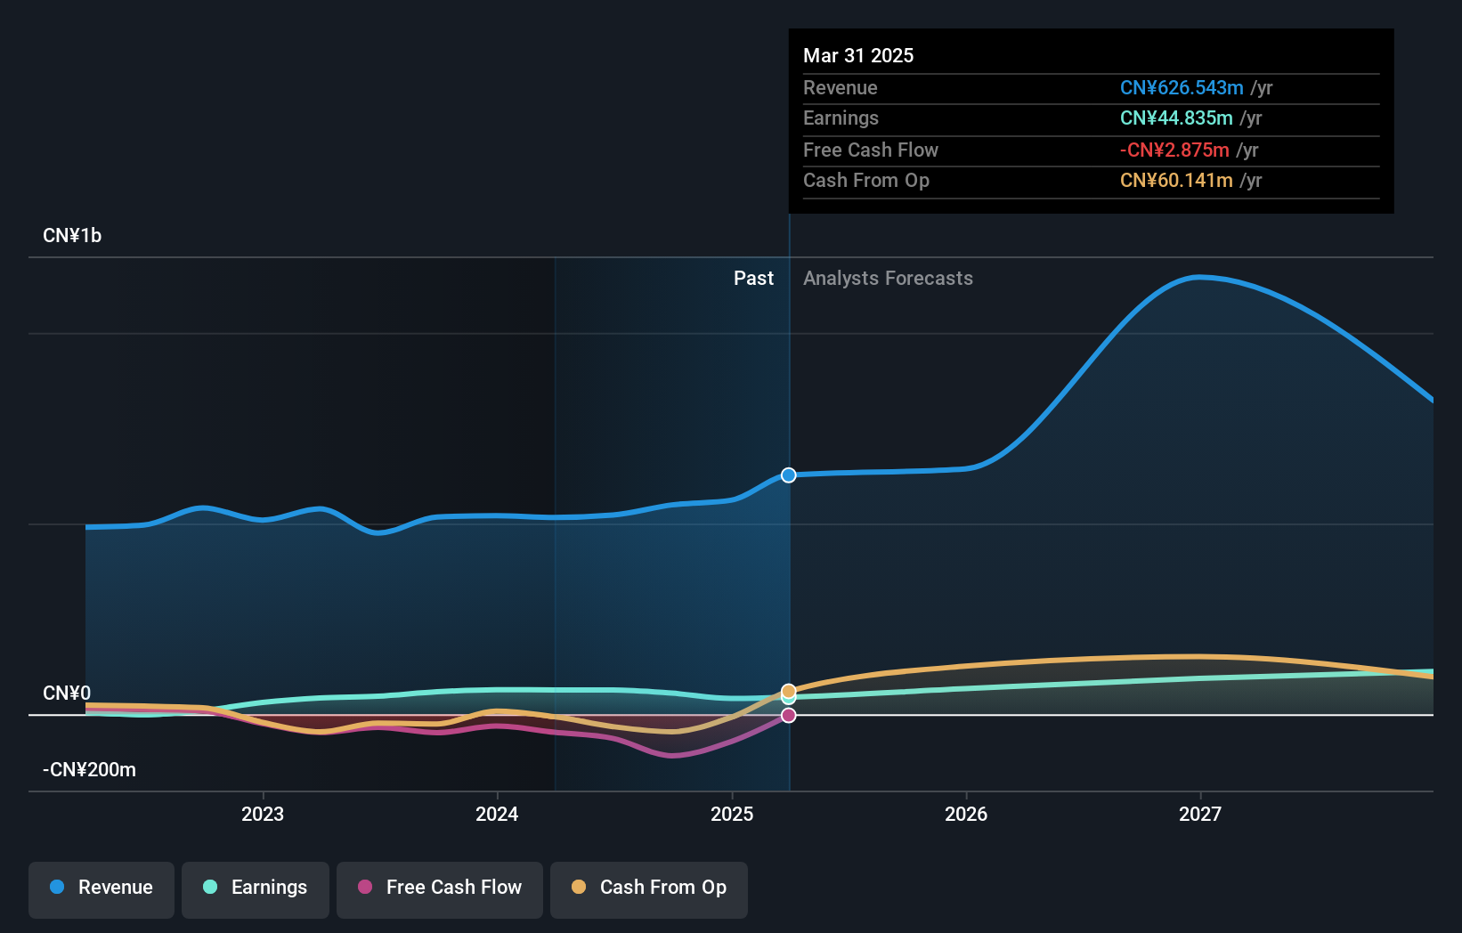The height and width of the screenshot is (933, 1462).
Task: Click the 2025 x-axis label
Action: click(732, 815)
